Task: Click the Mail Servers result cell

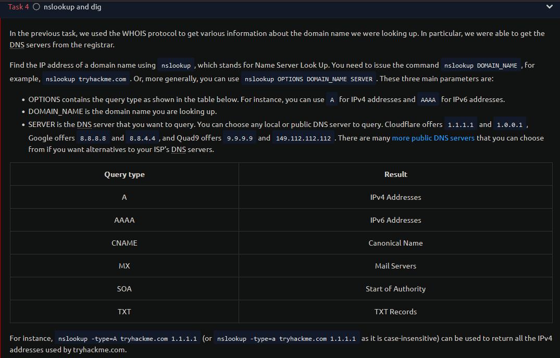Action: 395,266
